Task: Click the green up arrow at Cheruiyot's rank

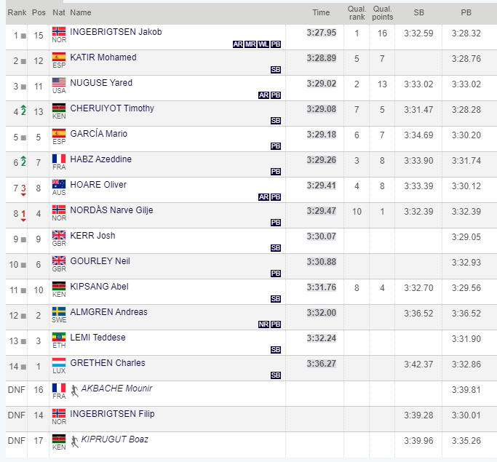Action: point(23,106)
